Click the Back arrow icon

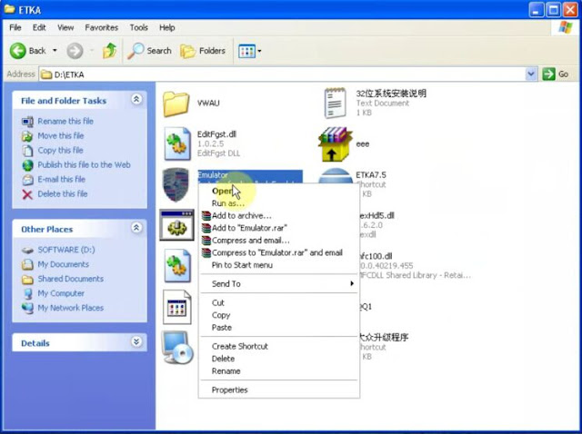18,51
